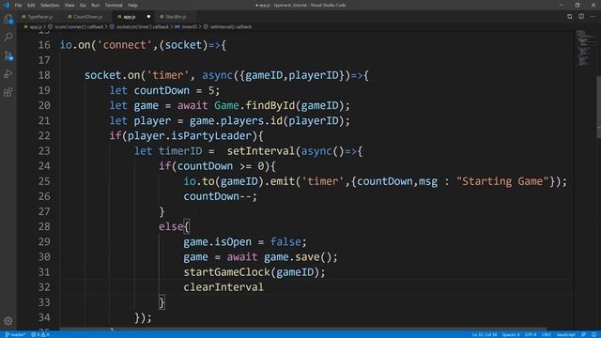Open the View menu

pyautogui.click(x=69, y=5)
